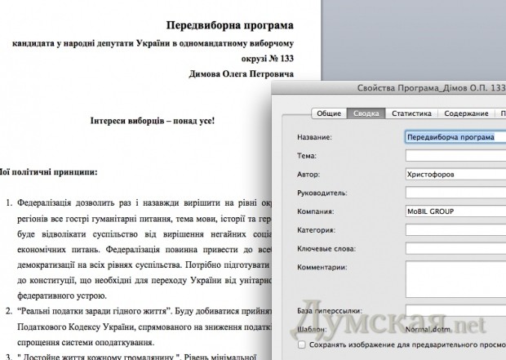506x360 pixels.
Task: Click inside the Комментарии text area
Action: click(x=454, y=279)
